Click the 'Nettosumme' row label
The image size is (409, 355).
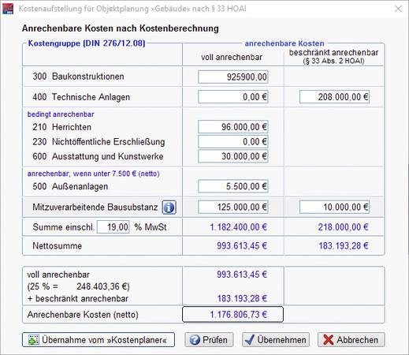coord(58,246)
